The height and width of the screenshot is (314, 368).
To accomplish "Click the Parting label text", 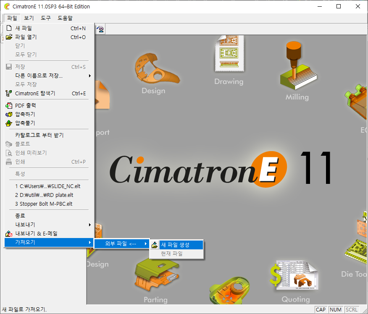I will (x=155, y=300).
